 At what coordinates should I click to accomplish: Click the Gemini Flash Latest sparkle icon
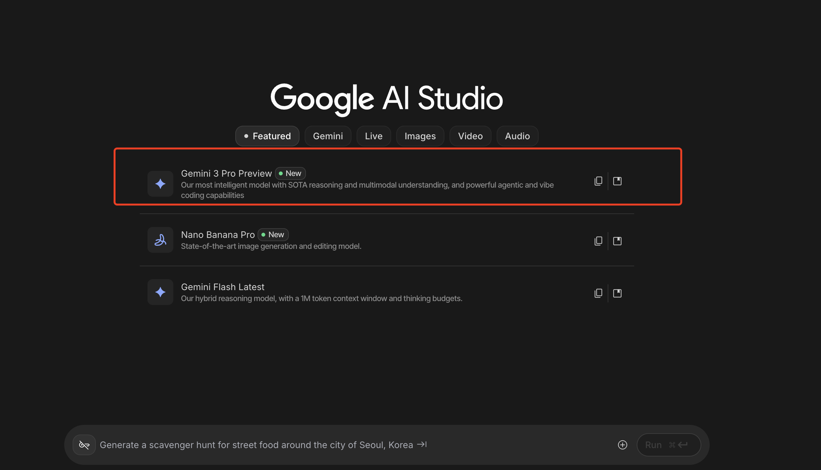pos(160,292)
